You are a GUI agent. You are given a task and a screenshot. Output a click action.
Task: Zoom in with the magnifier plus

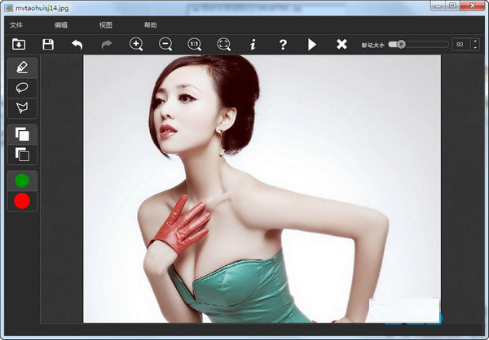pyautogui.click(x=136, y=44)
